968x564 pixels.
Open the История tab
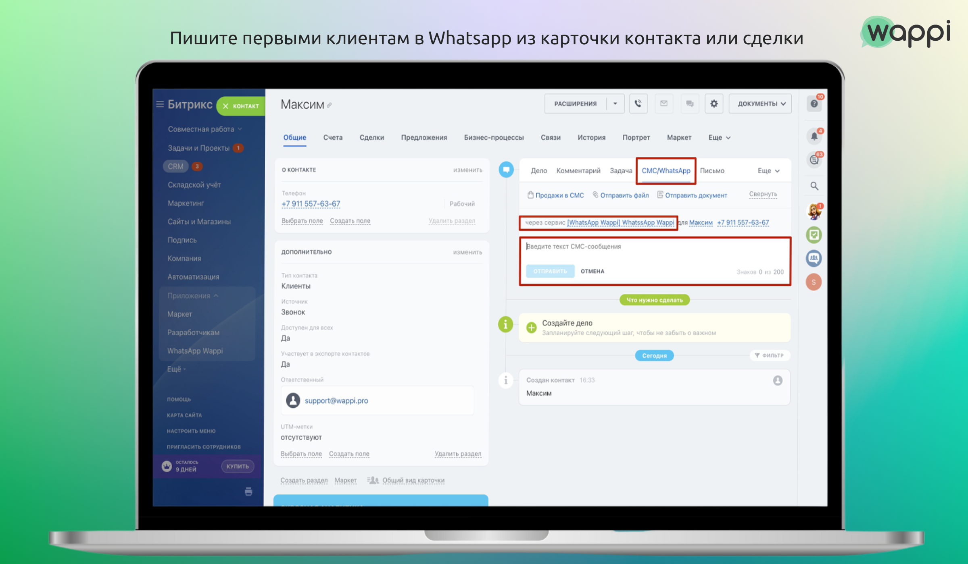click(591, 137)
